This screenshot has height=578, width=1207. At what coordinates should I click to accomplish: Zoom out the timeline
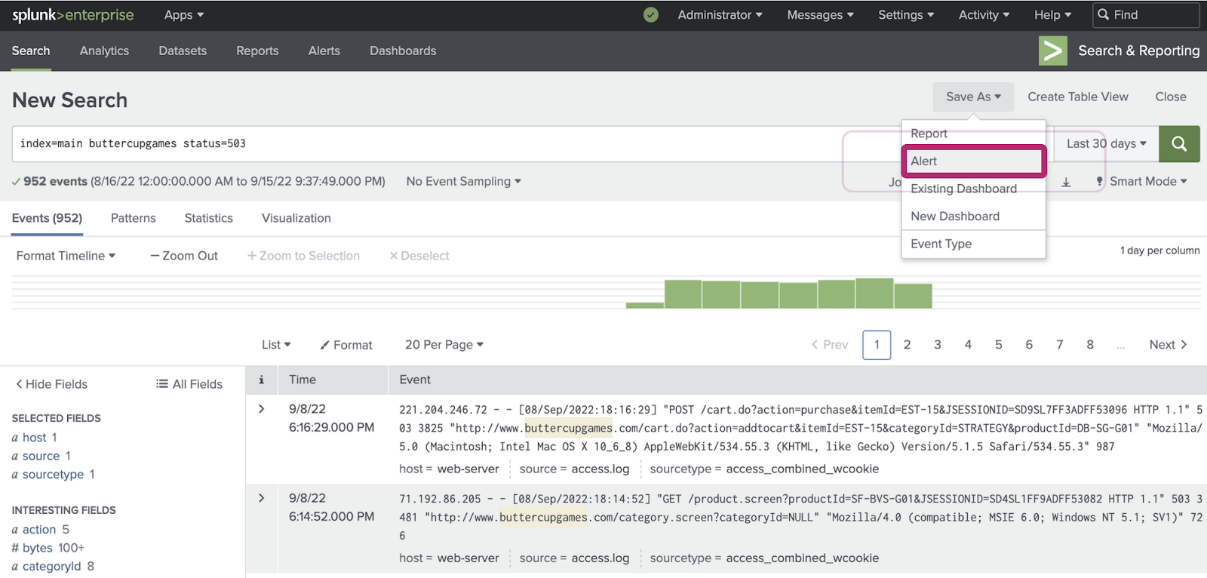184,256
